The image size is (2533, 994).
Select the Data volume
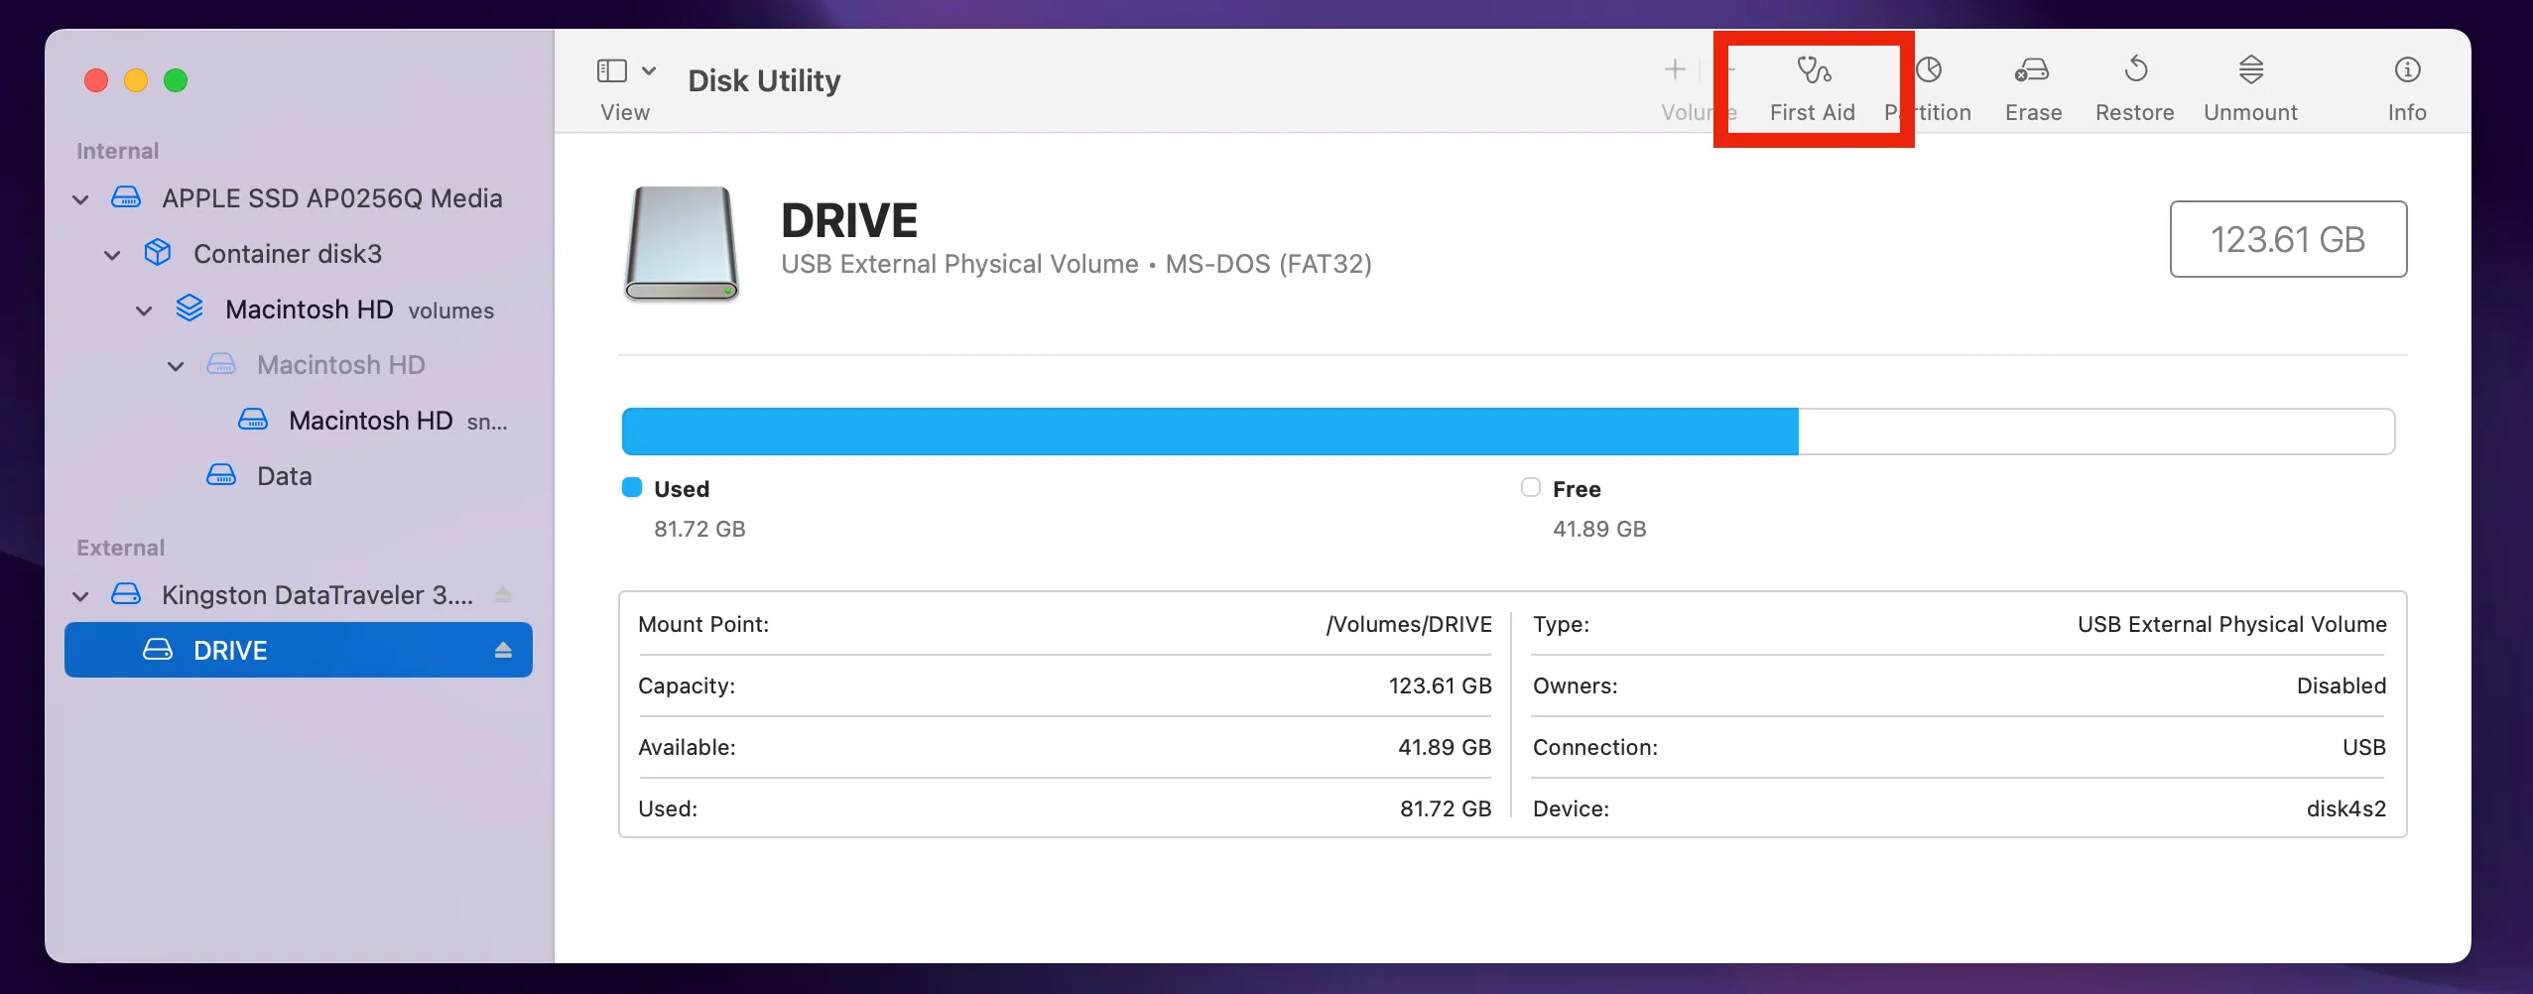298,476
